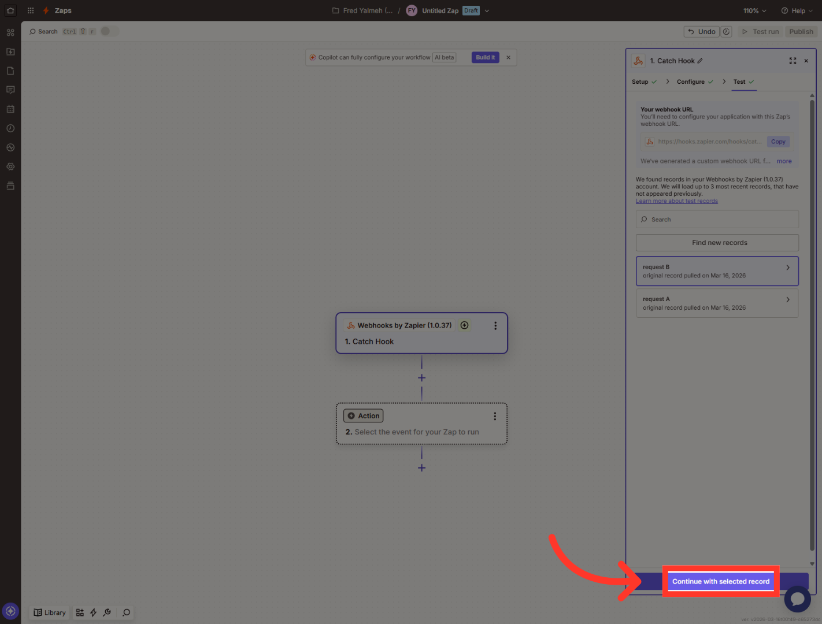The height and width of the screenshot is (624, 822).
Task: Switch to the Configure tab
Action: tap(695, 81)
